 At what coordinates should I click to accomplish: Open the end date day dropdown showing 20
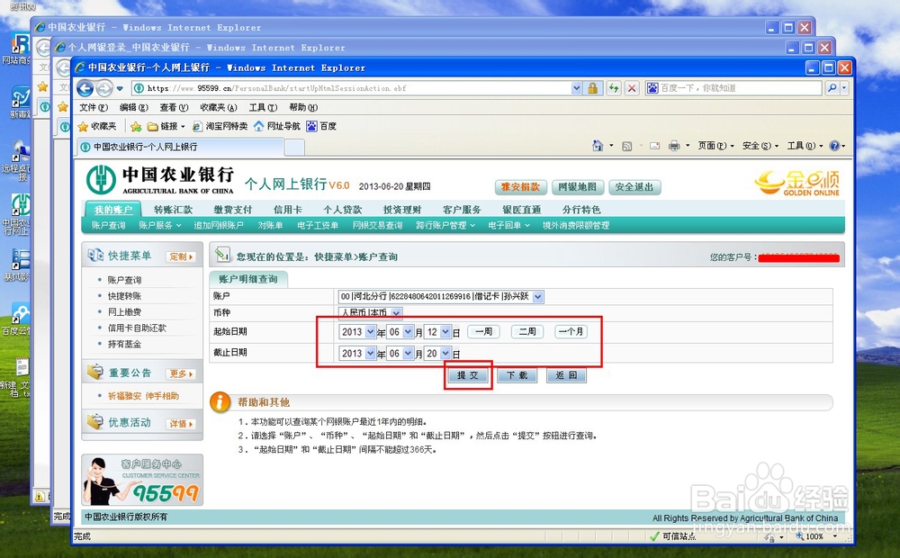pos(438,354)
